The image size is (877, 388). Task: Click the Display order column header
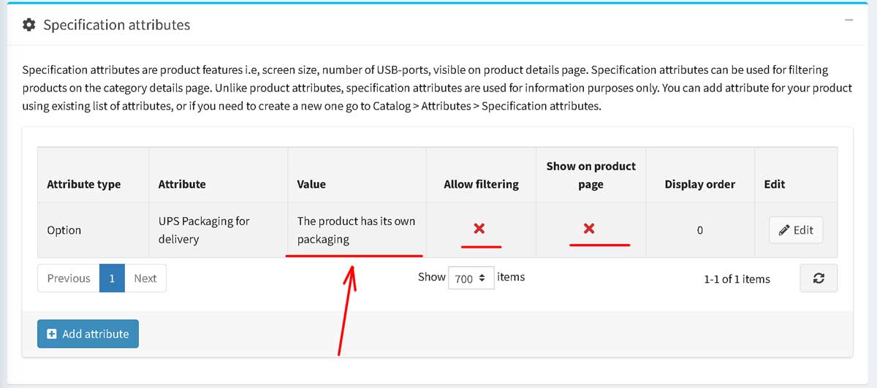[x=700, y=184]
